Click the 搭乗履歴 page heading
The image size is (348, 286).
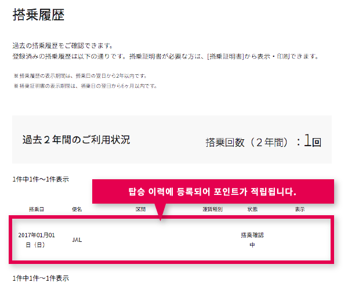[x=38, y=15]
